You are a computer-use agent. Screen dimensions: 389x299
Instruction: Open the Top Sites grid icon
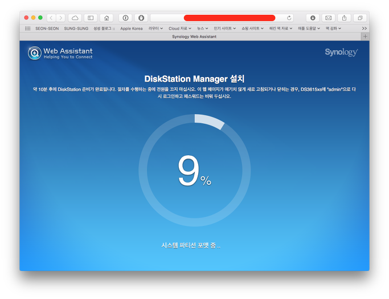tap(27, 29)
